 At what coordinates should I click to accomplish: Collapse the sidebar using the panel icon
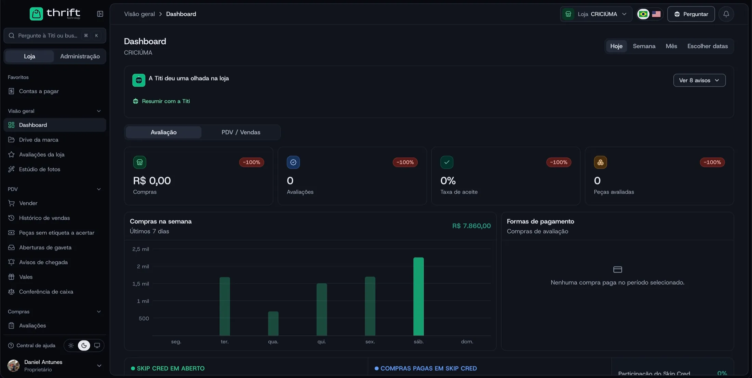pyautogui.click(x=100, y=14)
